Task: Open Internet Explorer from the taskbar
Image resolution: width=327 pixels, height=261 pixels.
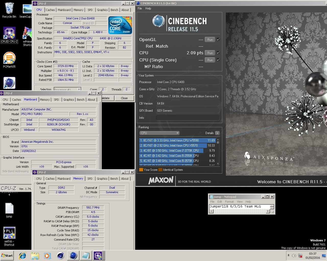Action: (22, 256)
